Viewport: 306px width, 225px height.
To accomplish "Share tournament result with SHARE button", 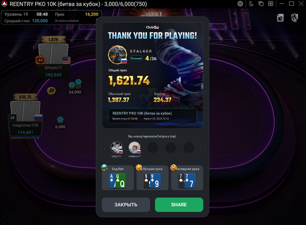I will click(x=179, y=204).
